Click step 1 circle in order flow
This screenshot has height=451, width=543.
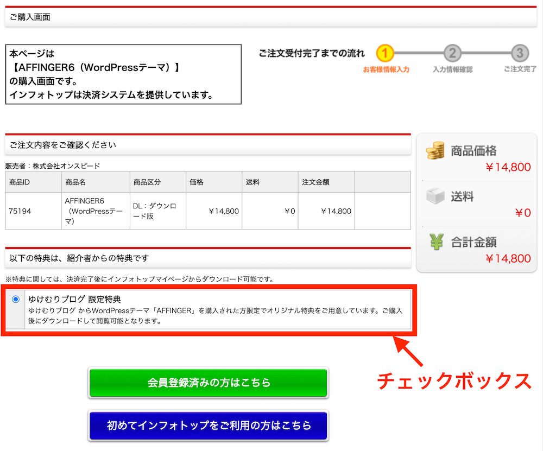click(x=385, y=53)
